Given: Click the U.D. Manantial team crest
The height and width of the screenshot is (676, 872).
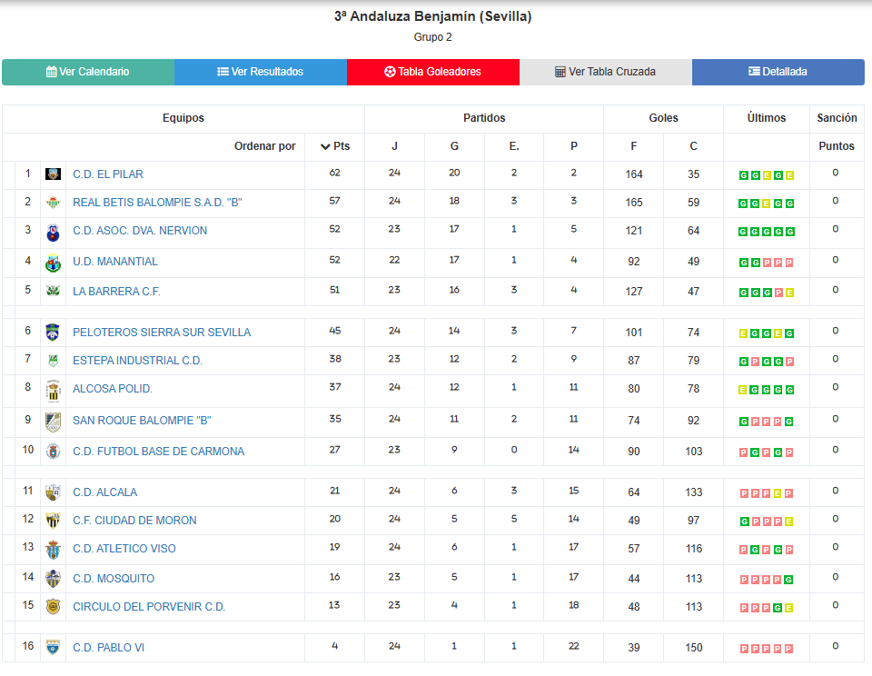Looking at the screenshot, I should point(53,263).
